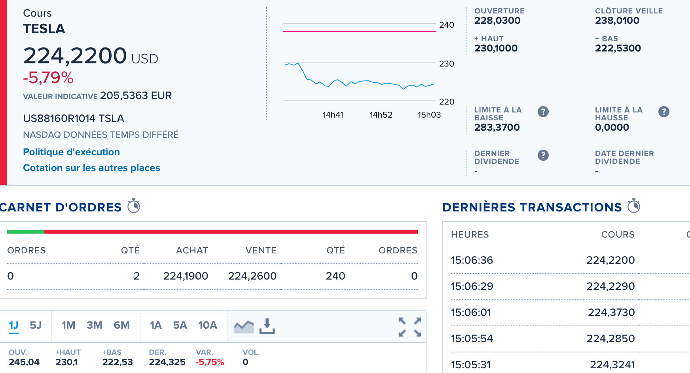Select the 5J chart period

[36, 325]
